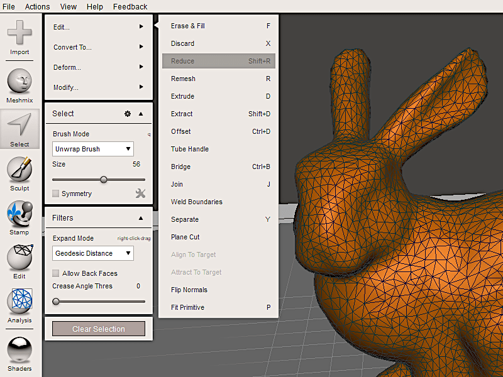The width and height of the screenshot is (503, 377).
Task: Expand the Deform... submenu
Action: coord(99,67)
